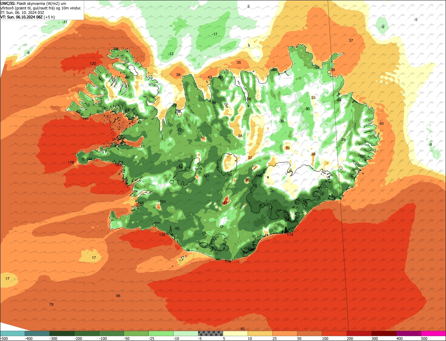Click the map value '139' off the southwest coast

(x=162, y=235)
